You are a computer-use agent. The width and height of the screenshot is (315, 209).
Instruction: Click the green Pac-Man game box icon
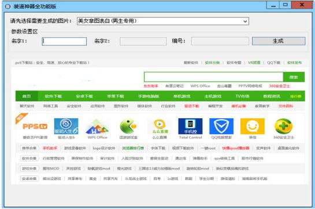click(x=128, y=126)
